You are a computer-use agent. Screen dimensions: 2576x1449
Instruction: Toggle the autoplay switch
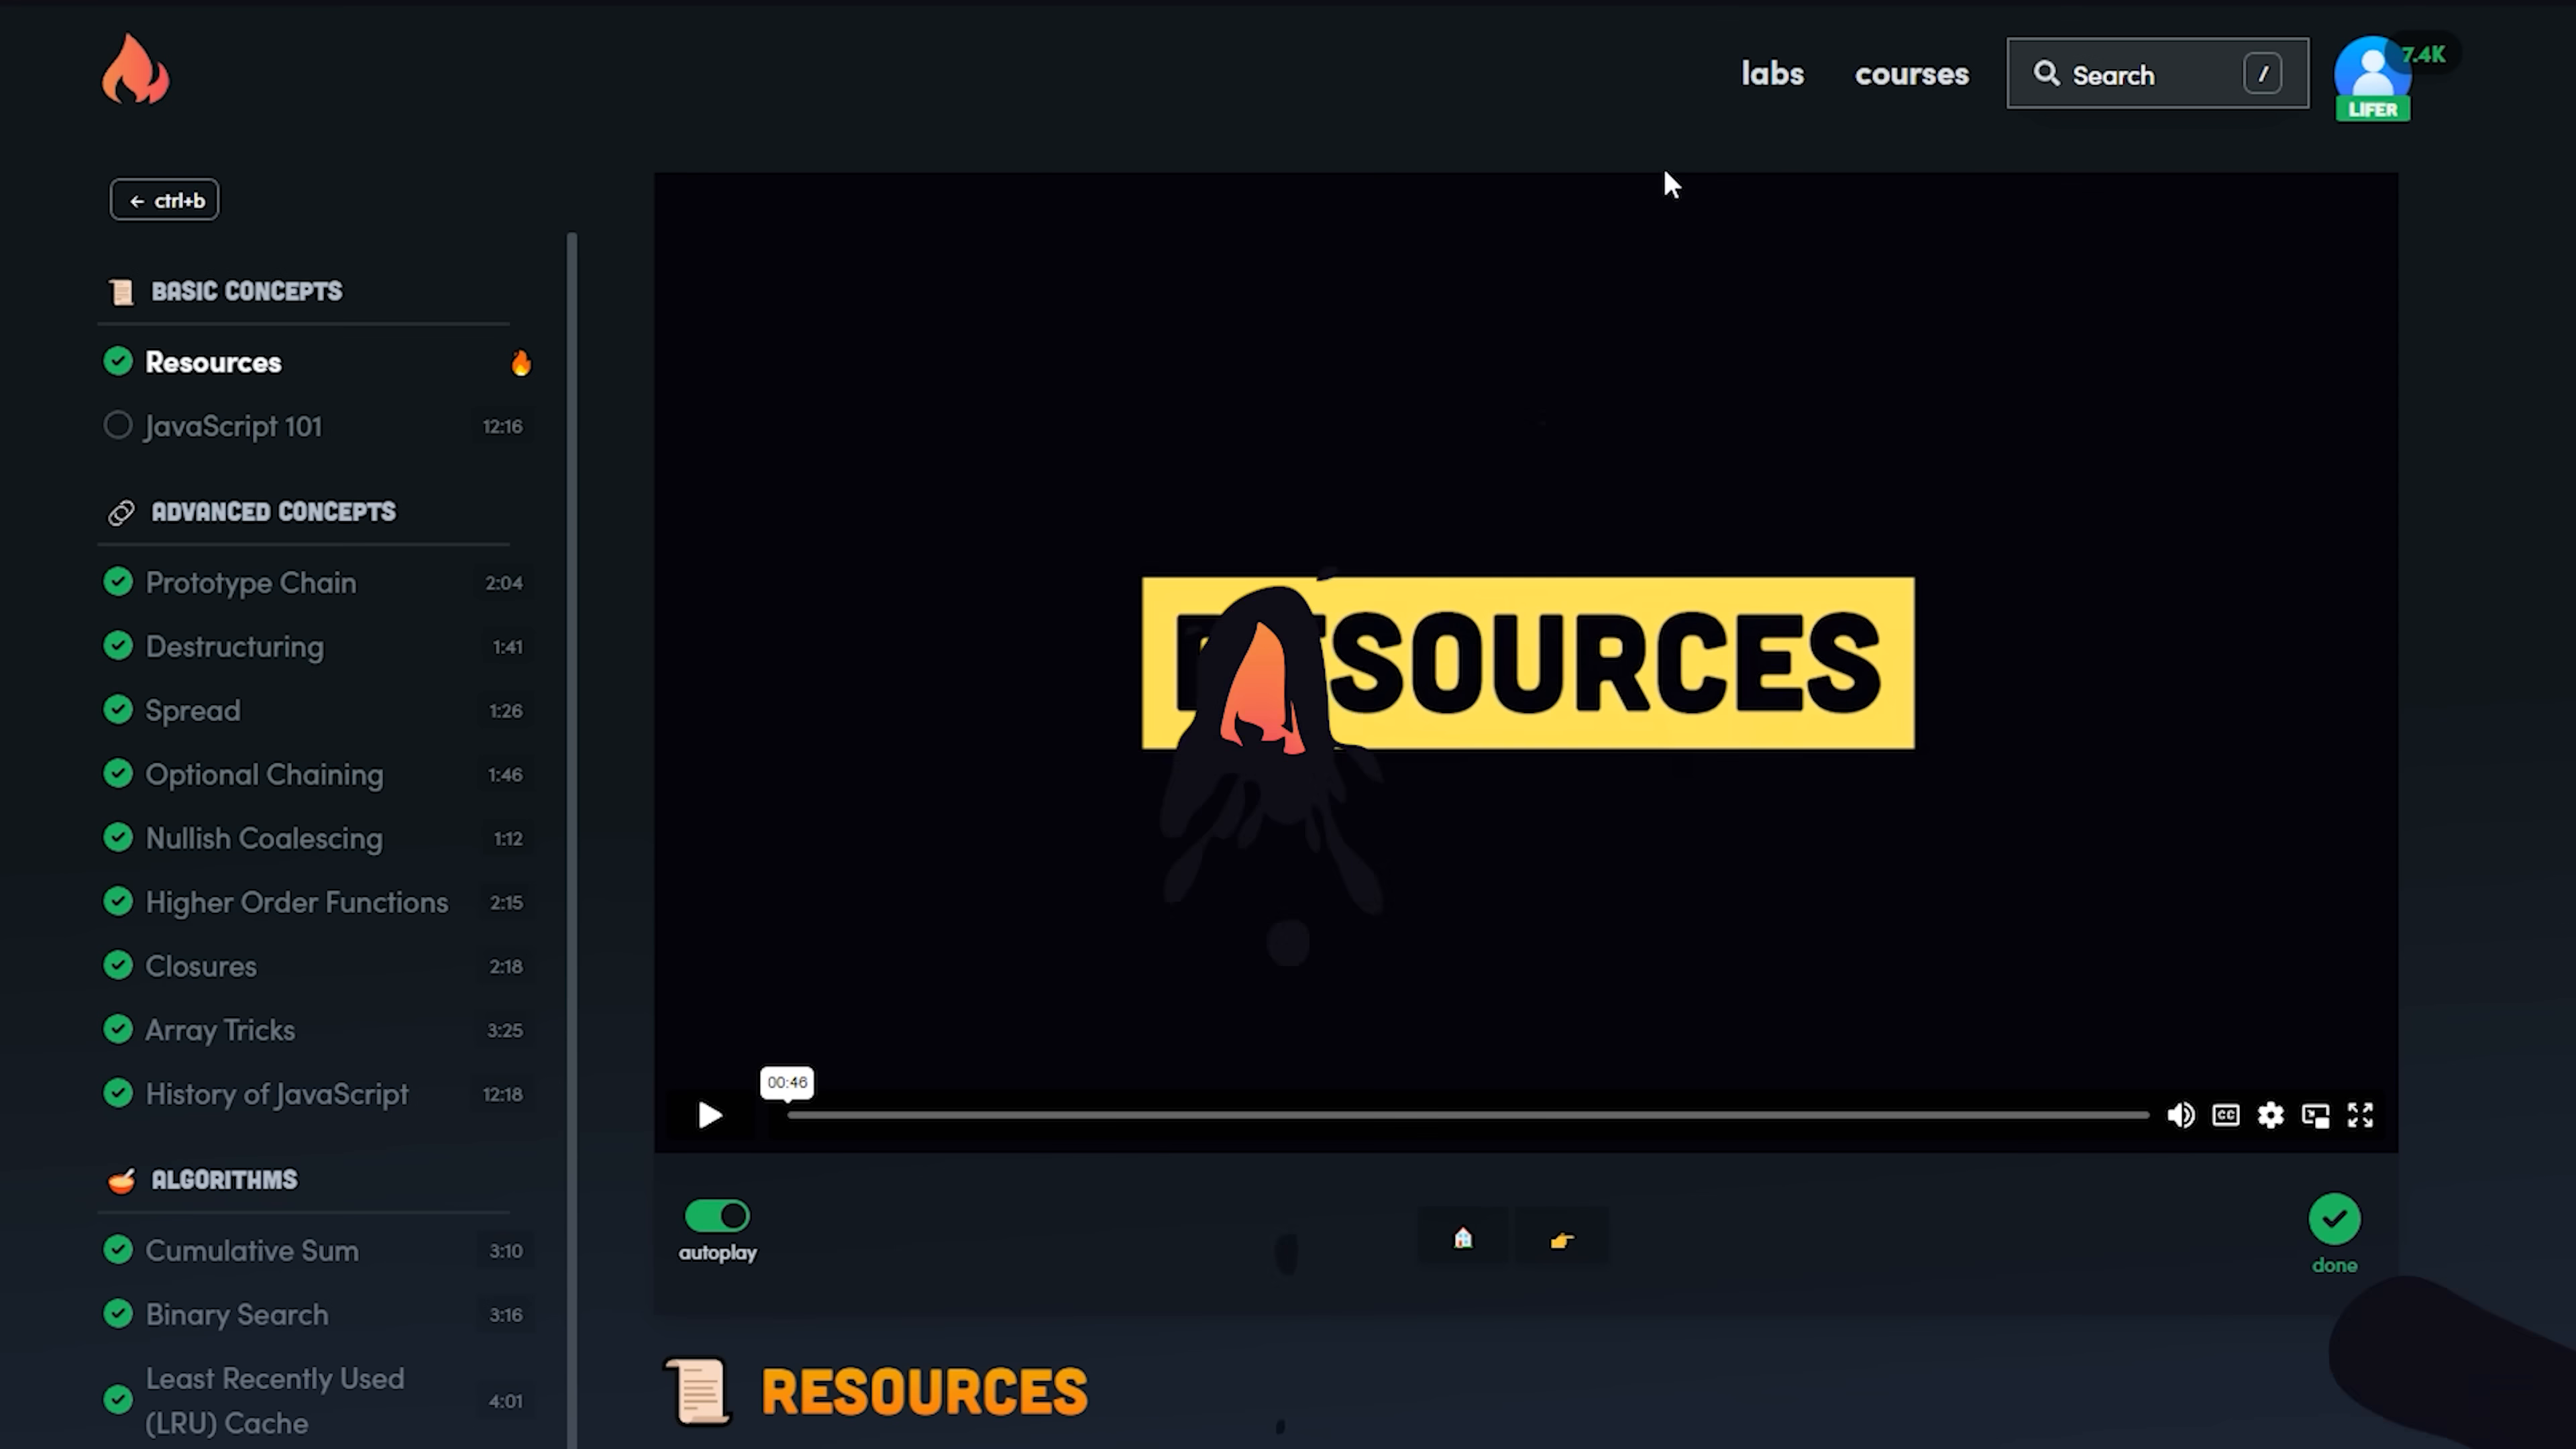717,1216
